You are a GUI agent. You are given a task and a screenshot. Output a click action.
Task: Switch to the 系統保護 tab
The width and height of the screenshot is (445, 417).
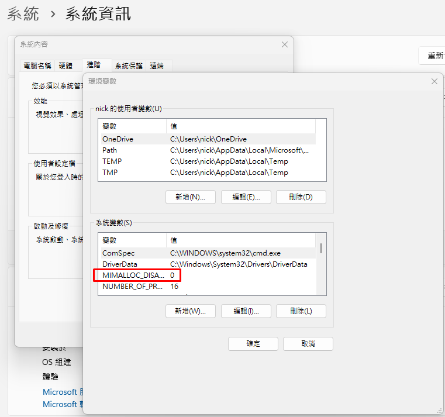(128, 66)
